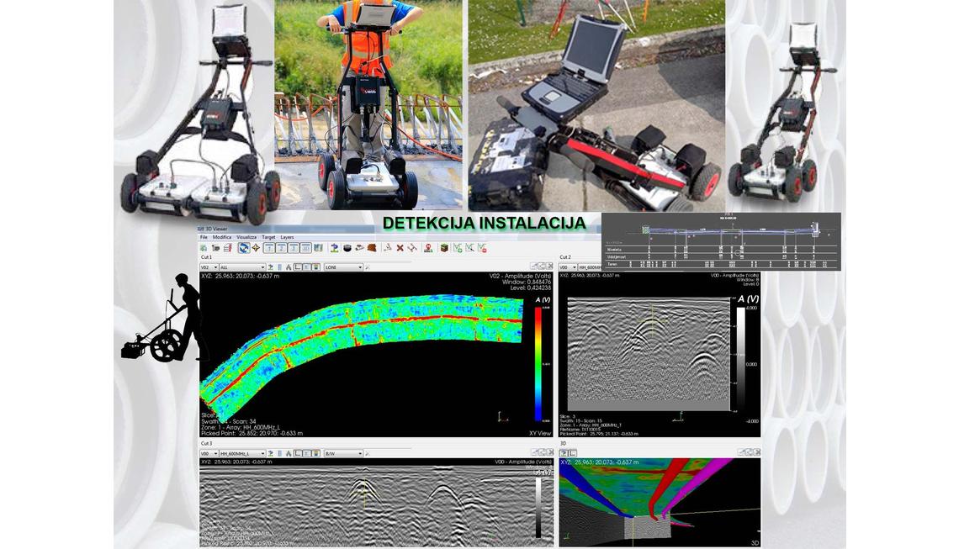Click the gold compass star icon
Image resolution: width=959 pixels, height=549 pixels.
(256, 248)
